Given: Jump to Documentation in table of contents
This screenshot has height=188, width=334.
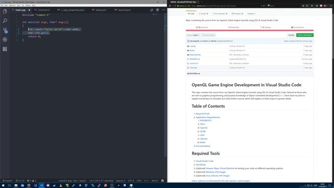Looking at the screenshot, I should (x=203, y=146).
